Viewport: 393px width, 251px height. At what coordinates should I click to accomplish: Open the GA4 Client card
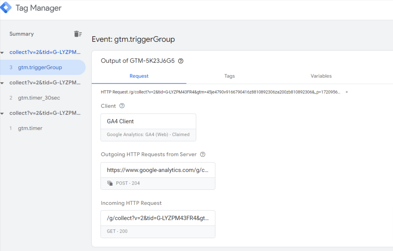click(148, 127)
